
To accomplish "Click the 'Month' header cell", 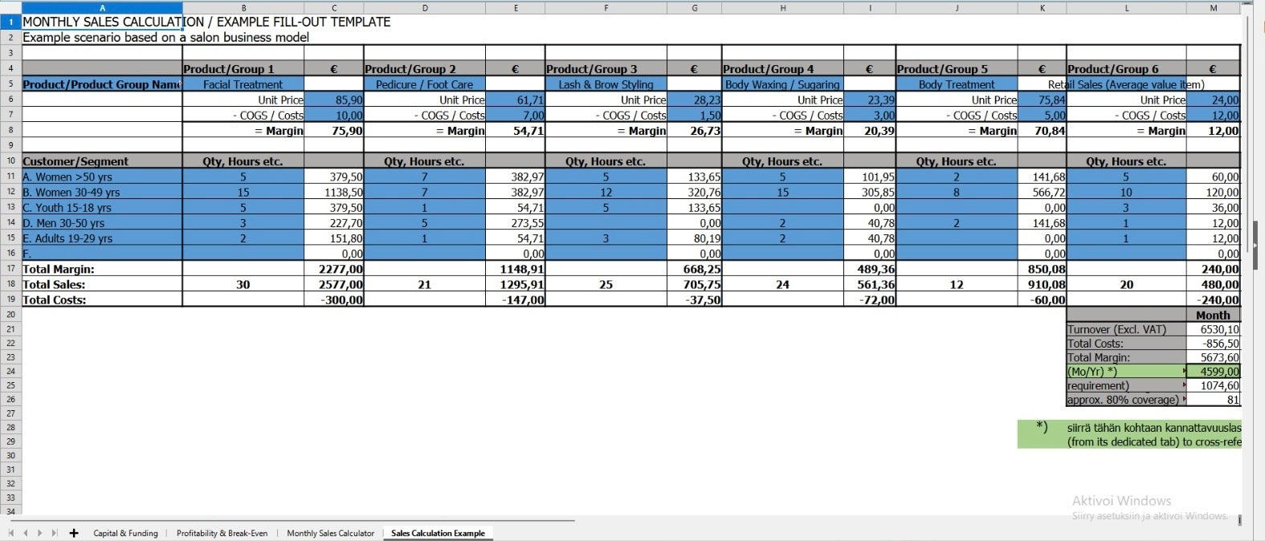I will point(1213,315).
